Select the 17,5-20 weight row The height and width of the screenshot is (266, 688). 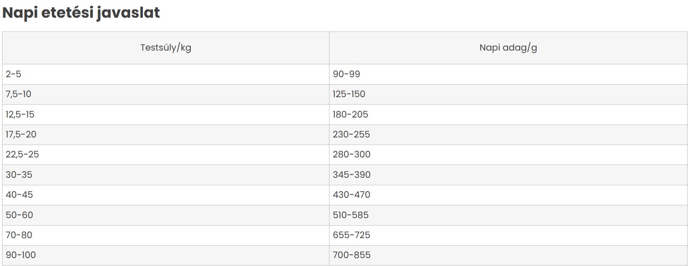[x=345, y=135]
